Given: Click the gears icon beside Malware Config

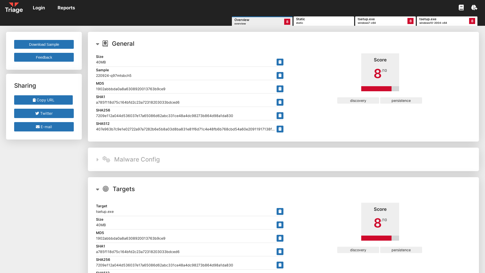Looking at the screenshot, I should [x=106, y=159].
